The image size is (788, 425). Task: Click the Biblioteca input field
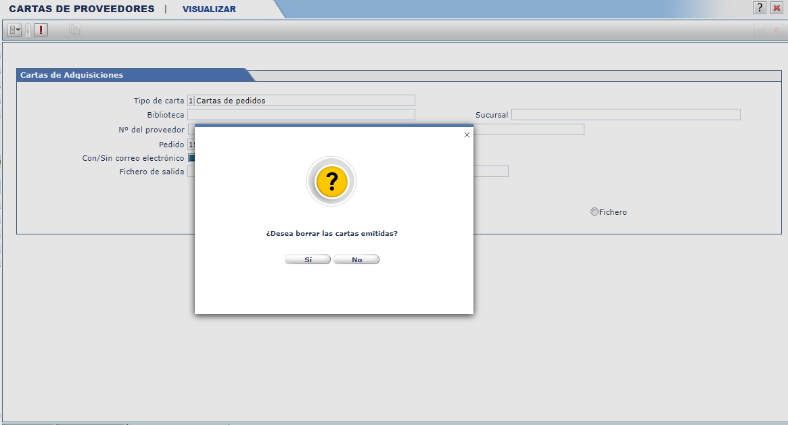tap(301, 115)
